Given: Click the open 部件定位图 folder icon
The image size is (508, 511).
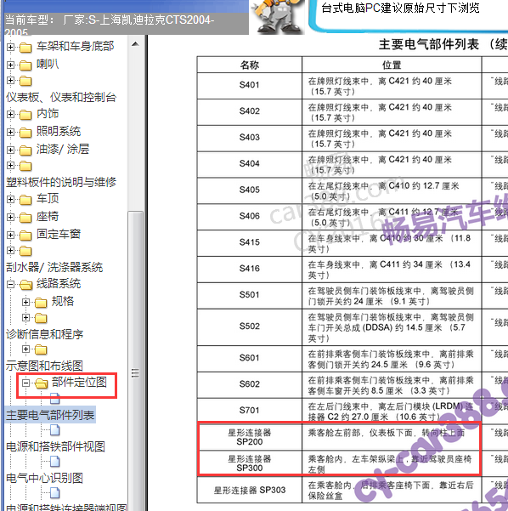Looking at the screenshot, I should coord(41,383).
